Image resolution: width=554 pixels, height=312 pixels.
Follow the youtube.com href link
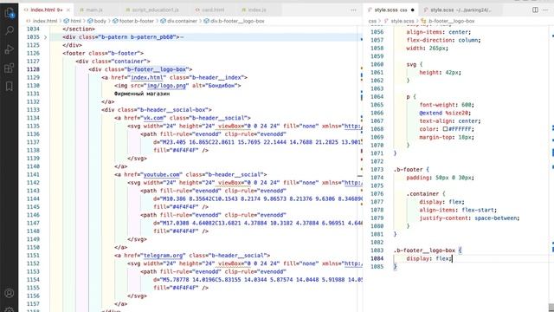[162, 174]
